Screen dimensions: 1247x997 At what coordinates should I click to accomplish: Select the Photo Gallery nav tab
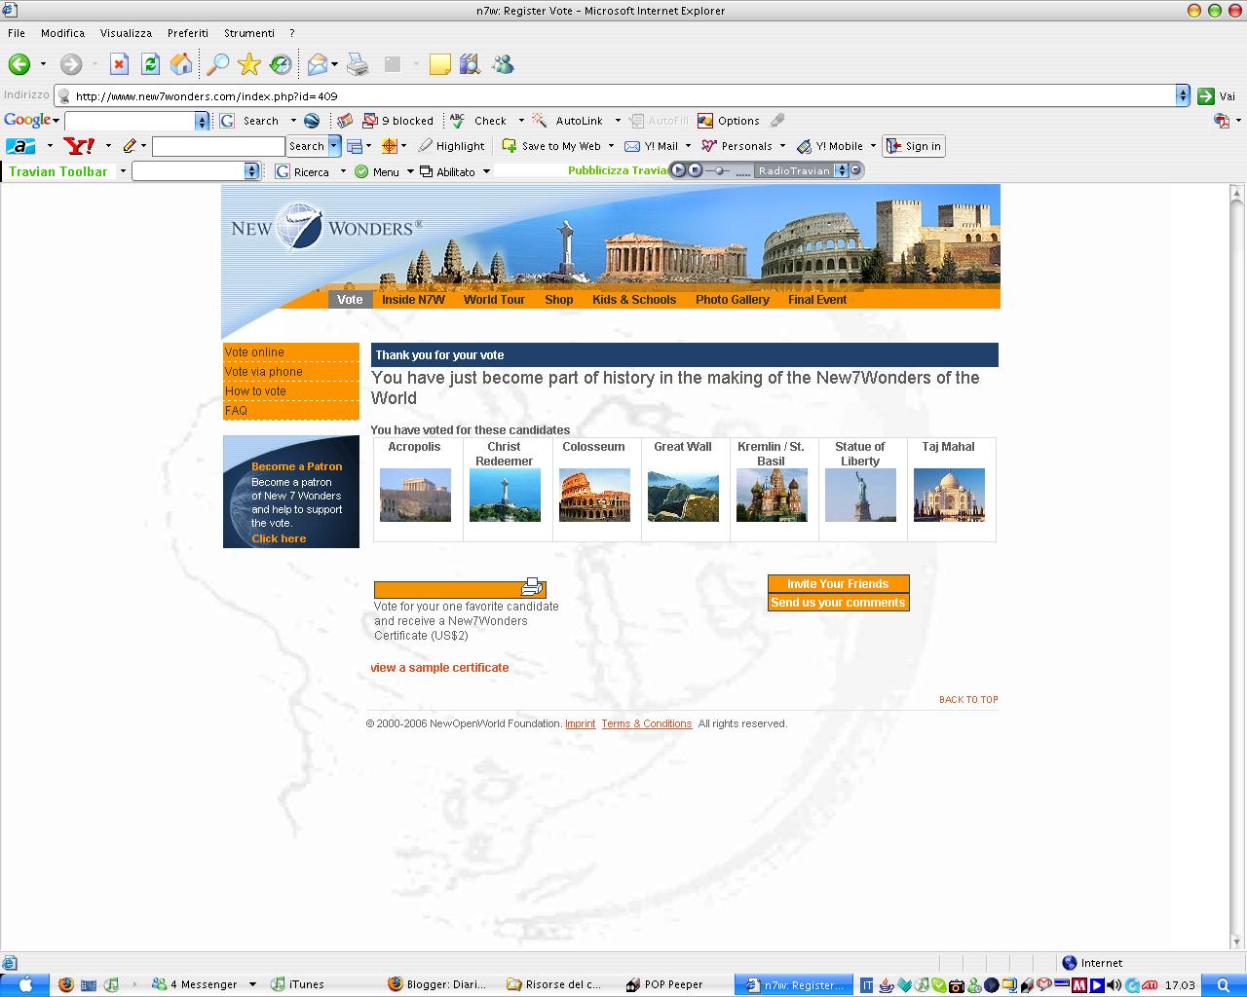tap(733, 300)
